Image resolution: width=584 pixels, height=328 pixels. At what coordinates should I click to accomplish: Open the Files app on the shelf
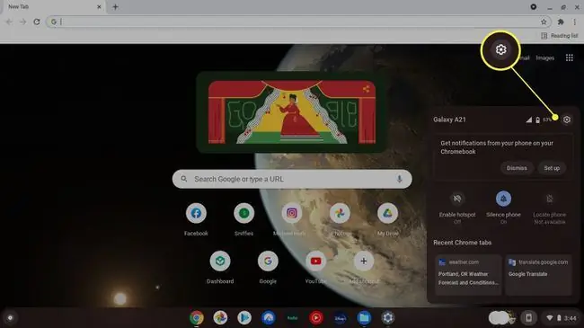[364, 318]
